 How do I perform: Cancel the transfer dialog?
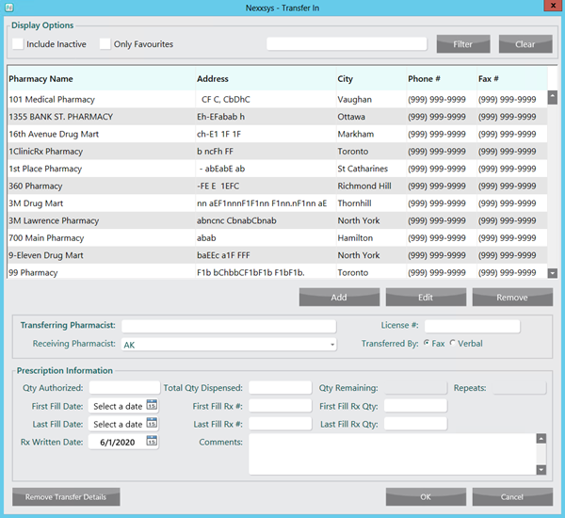point(512,496)
